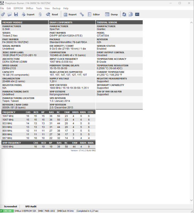Image resolution: width=194 pixels, height=213 pixels.
Task: Click the Version 17.4.1.2 Build 0902 text
Action: 83,150
